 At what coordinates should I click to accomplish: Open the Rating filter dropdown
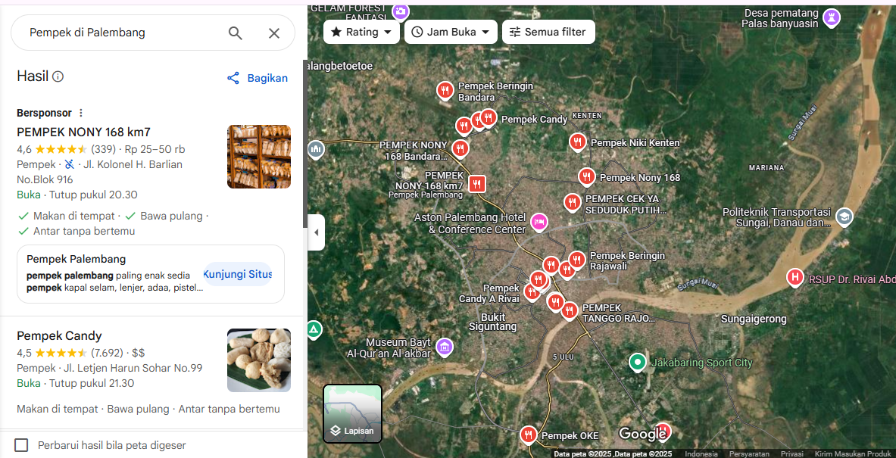coord(361,32)
